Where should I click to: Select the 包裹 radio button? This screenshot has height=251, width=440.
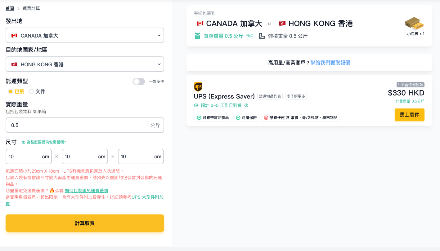(x=11, y=91)
